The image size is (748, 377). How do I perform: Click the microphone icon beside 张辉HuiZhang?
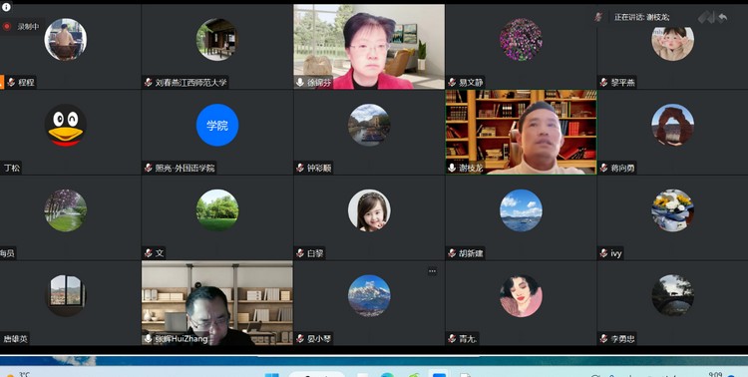click(x=149, y=338)
